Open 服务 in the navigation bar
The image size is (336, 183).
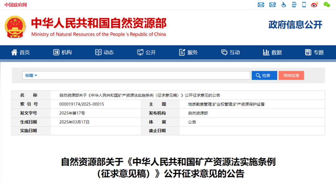point(189,52)
